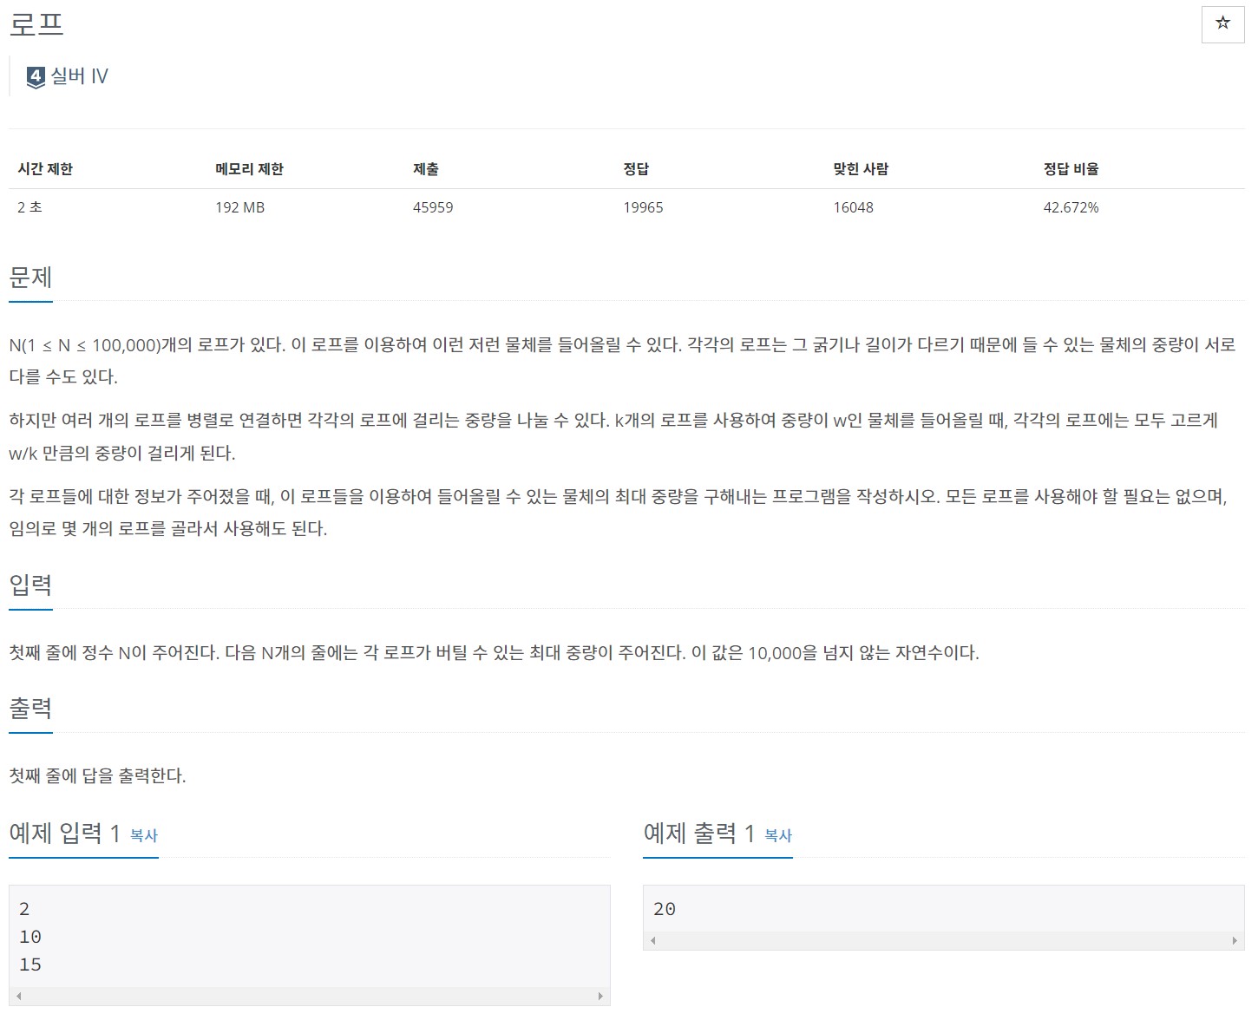Click the 예제 출력 1 heading
Screen dimensions: 1258x1020
point(698,834)
